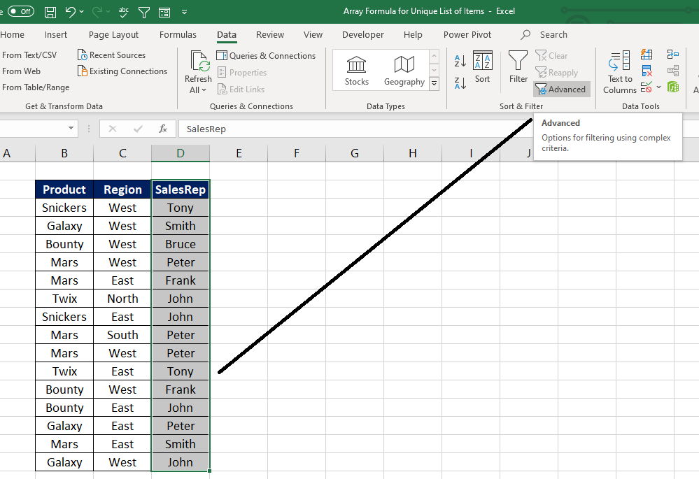This screenshot has height=479, width=699.
Task: Open Queries & Connections pane
Action: (x=266, y=56)
